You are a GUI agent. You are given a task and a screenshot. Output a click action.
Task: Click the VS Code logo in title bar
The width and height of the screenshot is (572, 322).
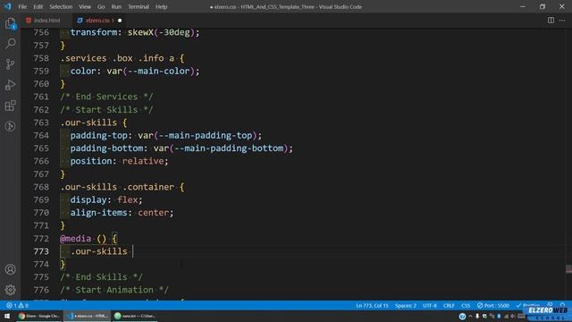coord(8,6)
